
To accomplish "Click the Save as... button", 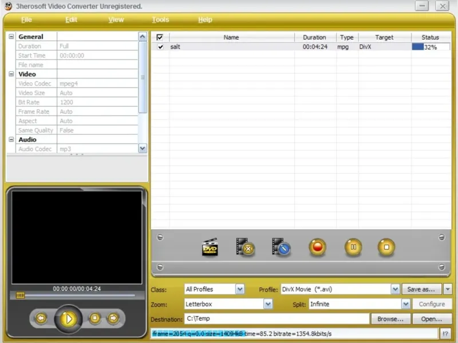I will 421,289.
